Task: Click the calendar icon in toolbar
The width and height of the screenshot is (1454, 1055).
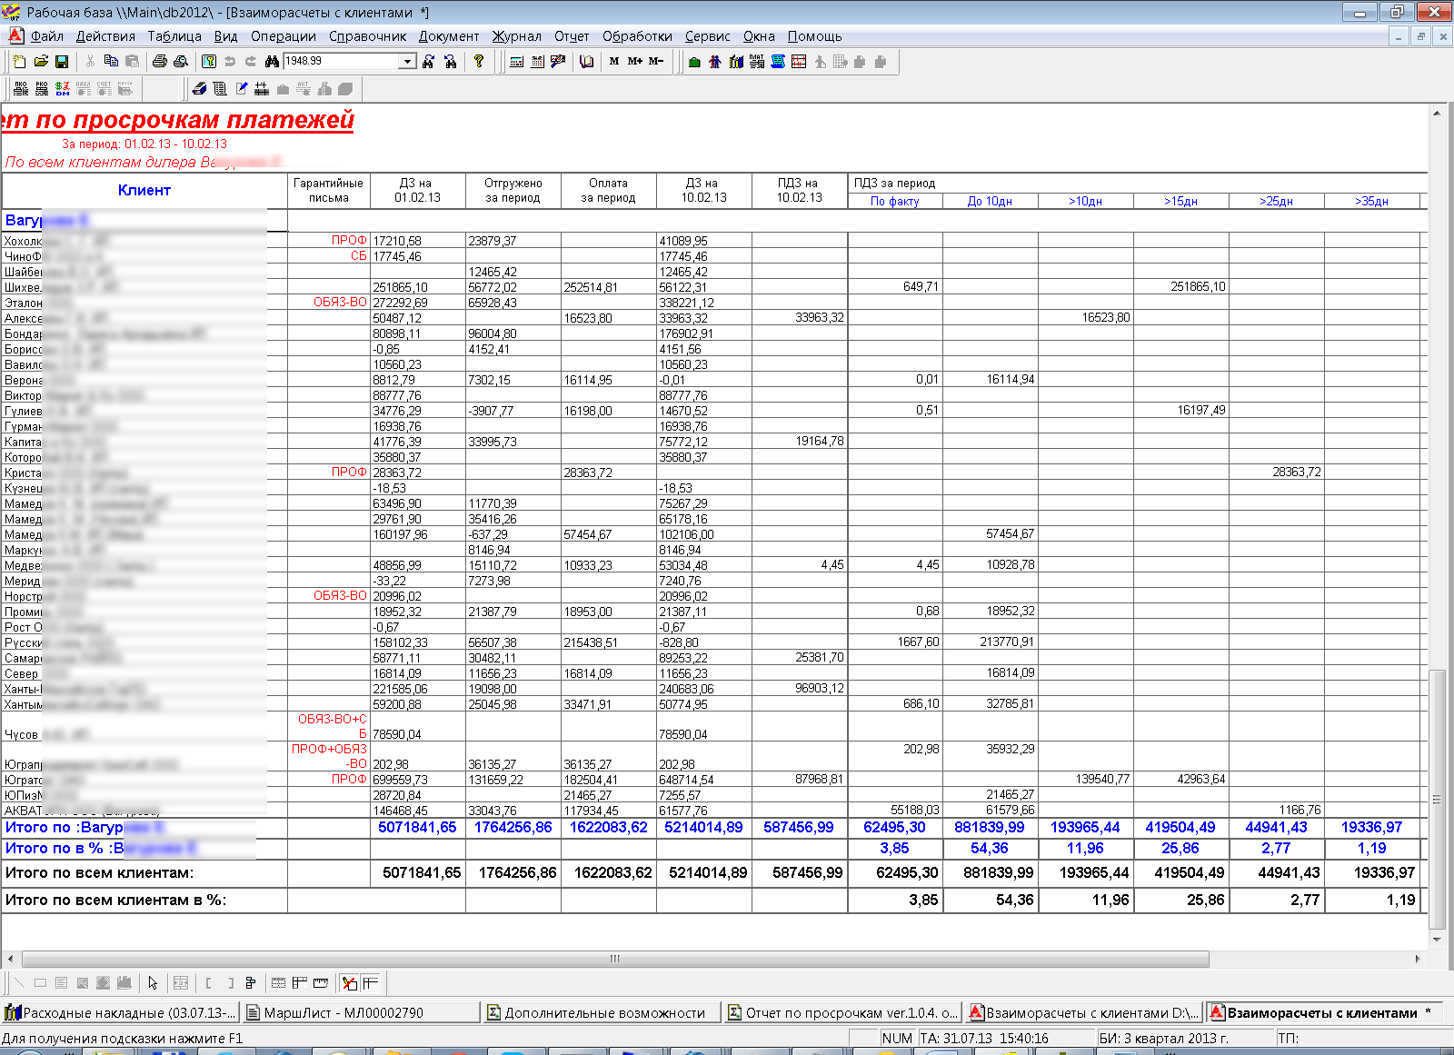Action: pyautogui.click(x=537, y=62)
